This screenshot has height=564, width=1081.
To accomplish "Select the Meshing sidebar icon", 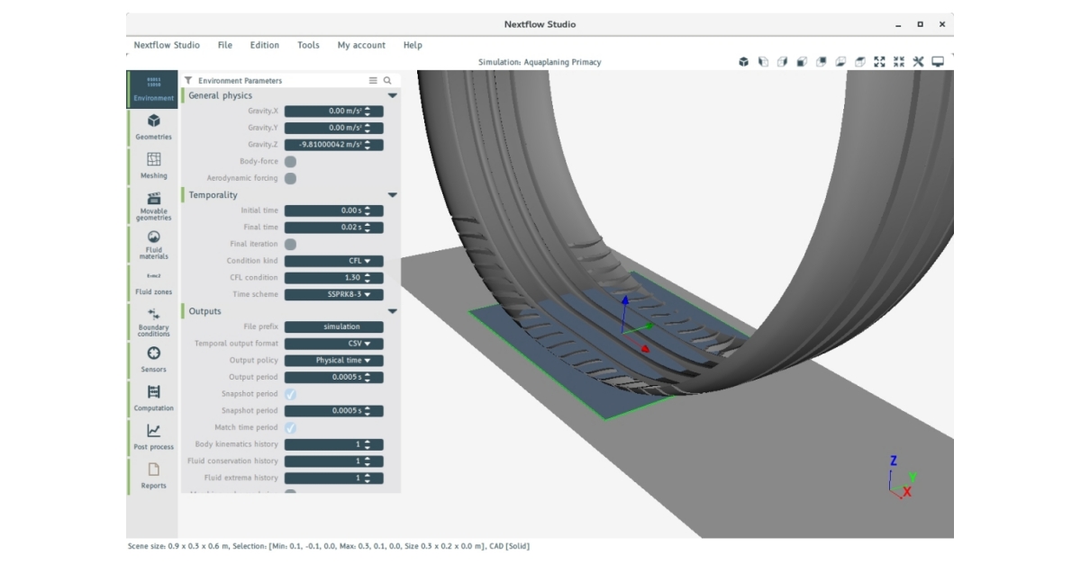I will [x=152, y=166].
